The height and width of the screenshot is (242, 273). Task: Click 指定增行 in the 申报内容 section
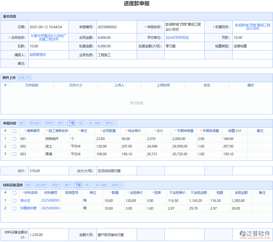point(35,123)
